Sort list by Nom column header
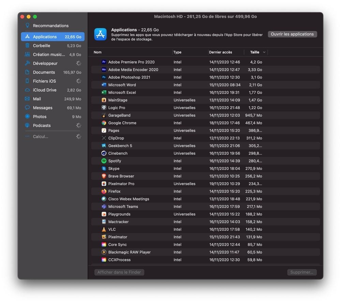The height and width of the screenshot is (303, 341). 98,52
